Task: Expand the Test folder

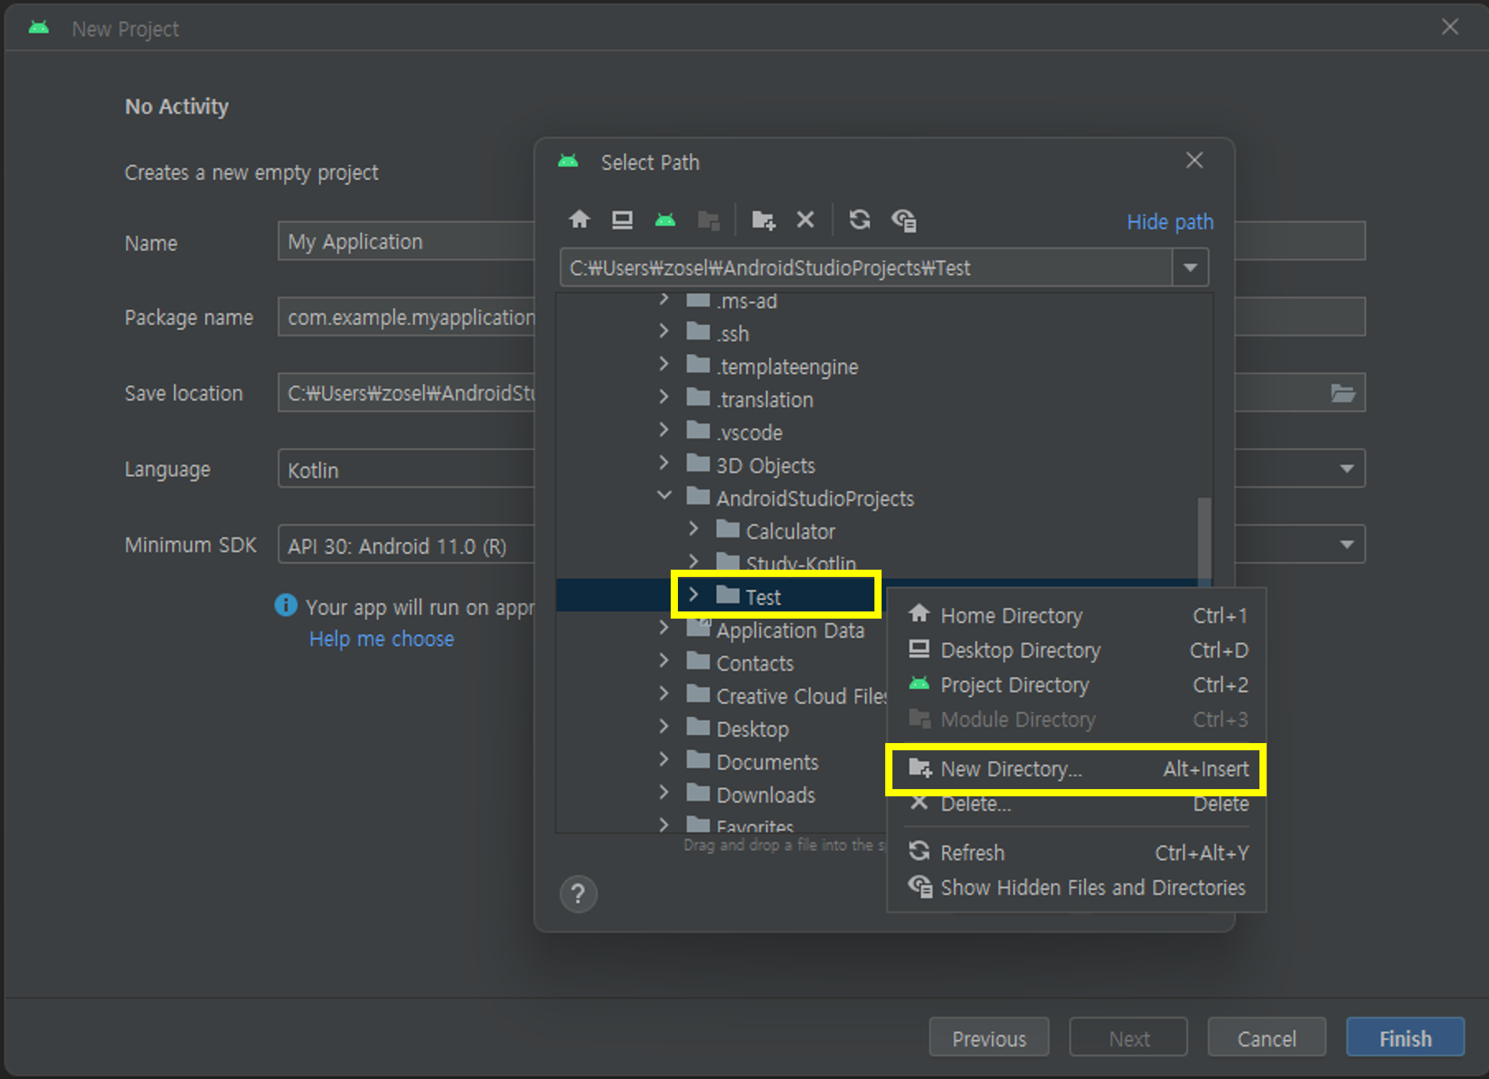Action: (x=694, y=595)
